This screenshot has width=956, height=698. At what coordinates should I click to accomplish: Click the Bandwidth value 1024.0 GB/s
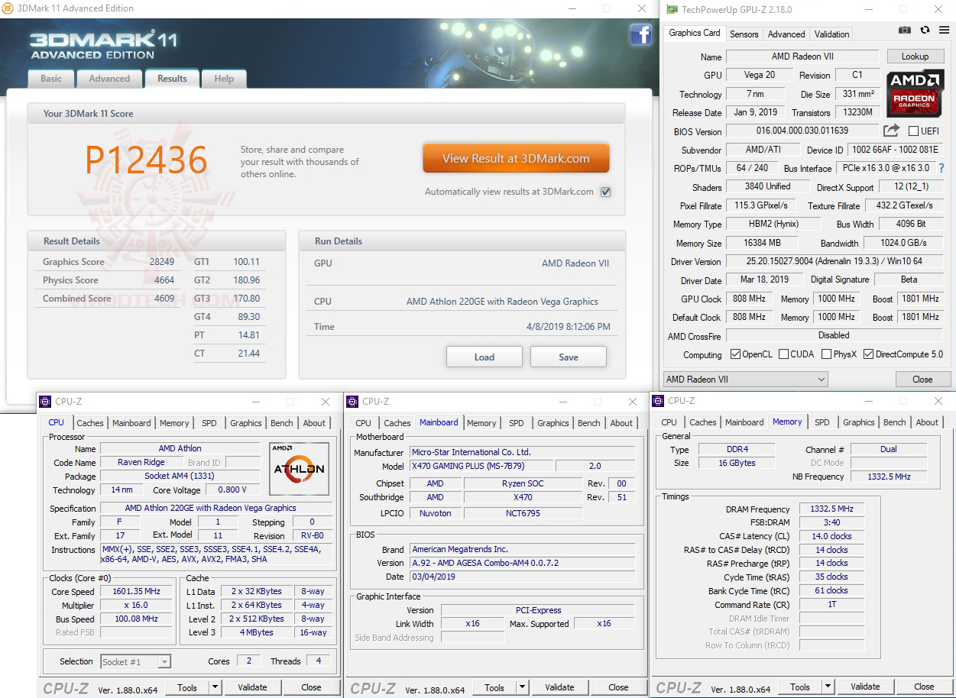(x=905, y=243)
